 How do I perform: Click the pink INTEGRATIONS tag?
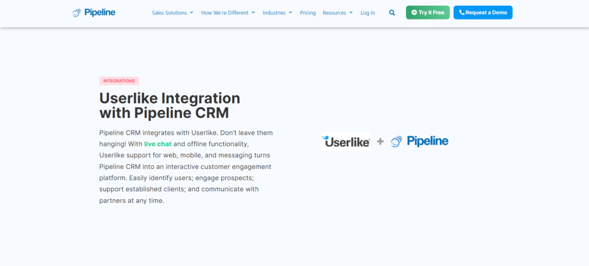click(x=119, y=81)
